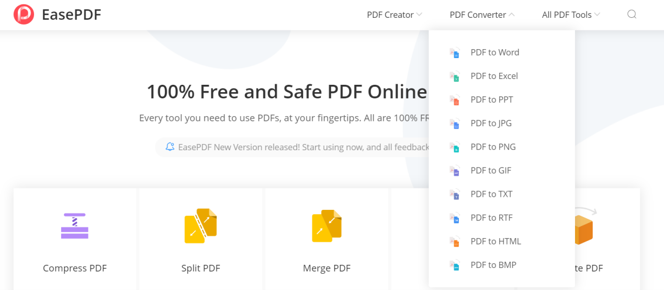This screenshot has width=664, height=290.
Task: Click the PDF to BMP file icon
Action: coord(454,265)
